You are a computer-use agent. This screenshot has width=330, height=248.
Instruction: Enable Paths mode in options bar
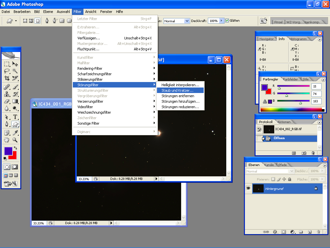(31, 21)
